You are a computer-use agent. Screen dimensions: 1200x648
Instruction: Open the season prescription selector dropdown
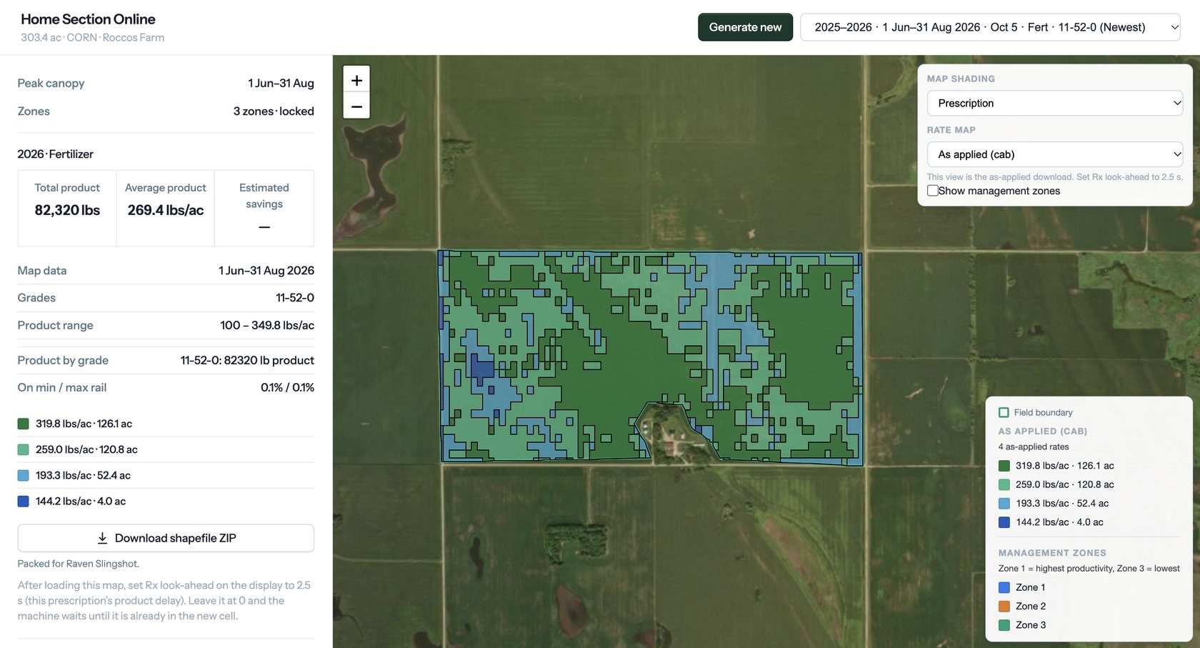click(990, 27)
